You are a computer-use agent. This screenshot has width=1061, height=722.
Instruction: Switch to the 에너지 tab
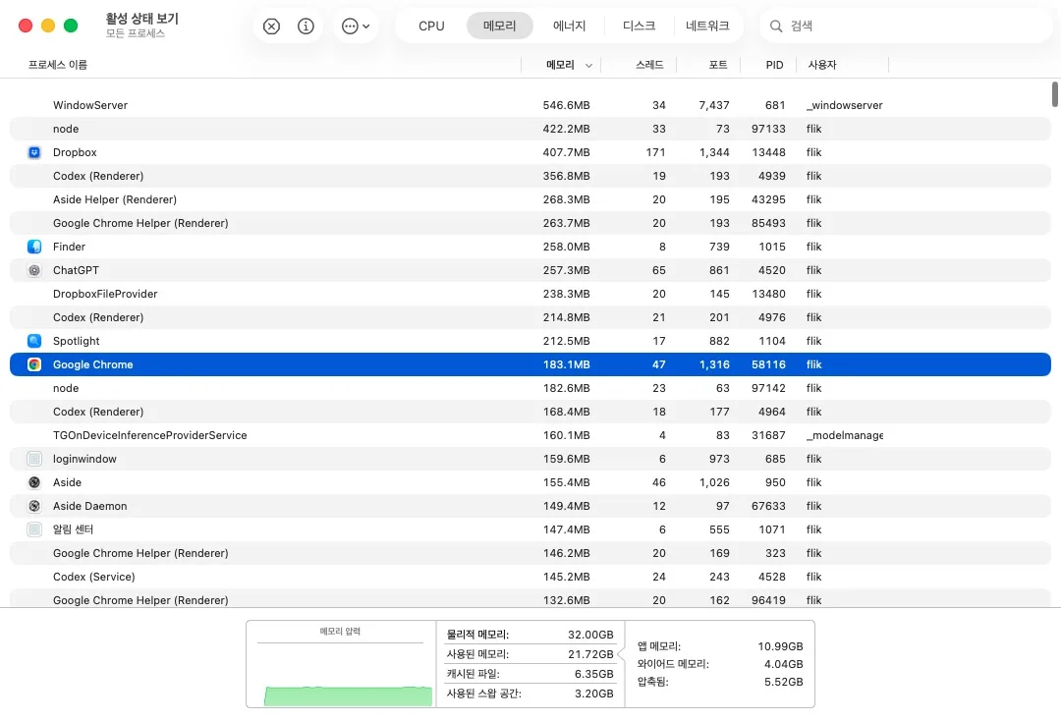569,26
